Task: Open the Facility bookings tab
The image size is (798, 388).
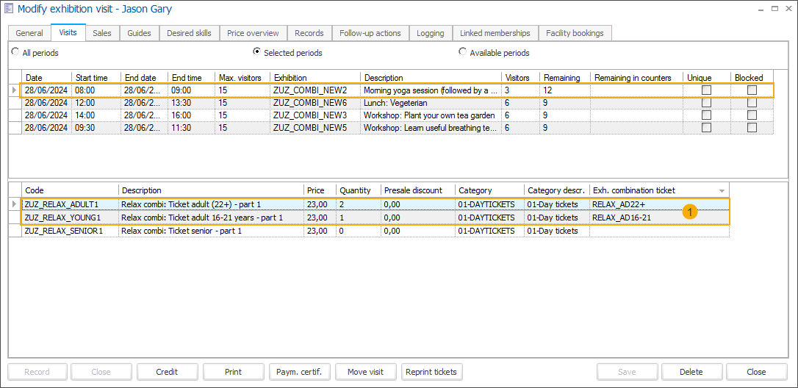Action: (x=575, y=33)
